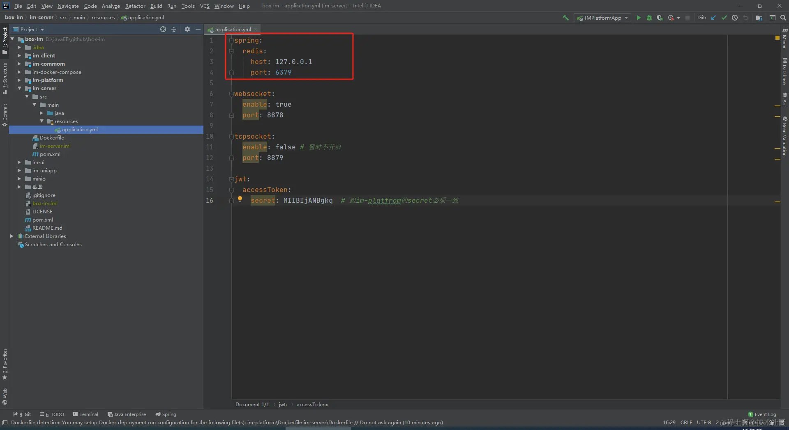This screenshot has height=430, width=789.
Task: Select the .gitignore file
Action: tap(44, 195)
